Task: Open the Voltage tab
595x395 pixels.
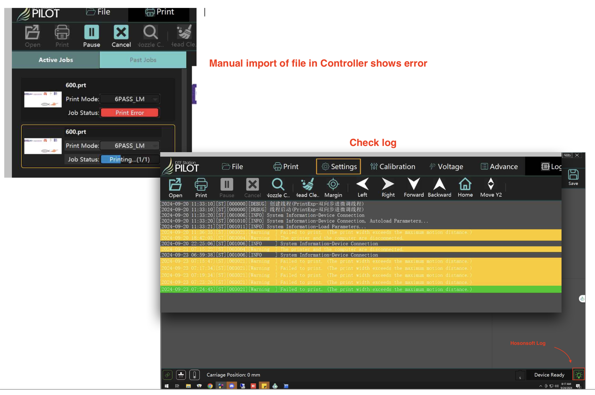Action: tap(446, 167)
